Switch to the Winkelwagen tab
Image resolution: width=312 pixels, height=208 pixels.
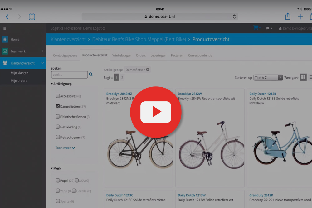tap(122, 56)
